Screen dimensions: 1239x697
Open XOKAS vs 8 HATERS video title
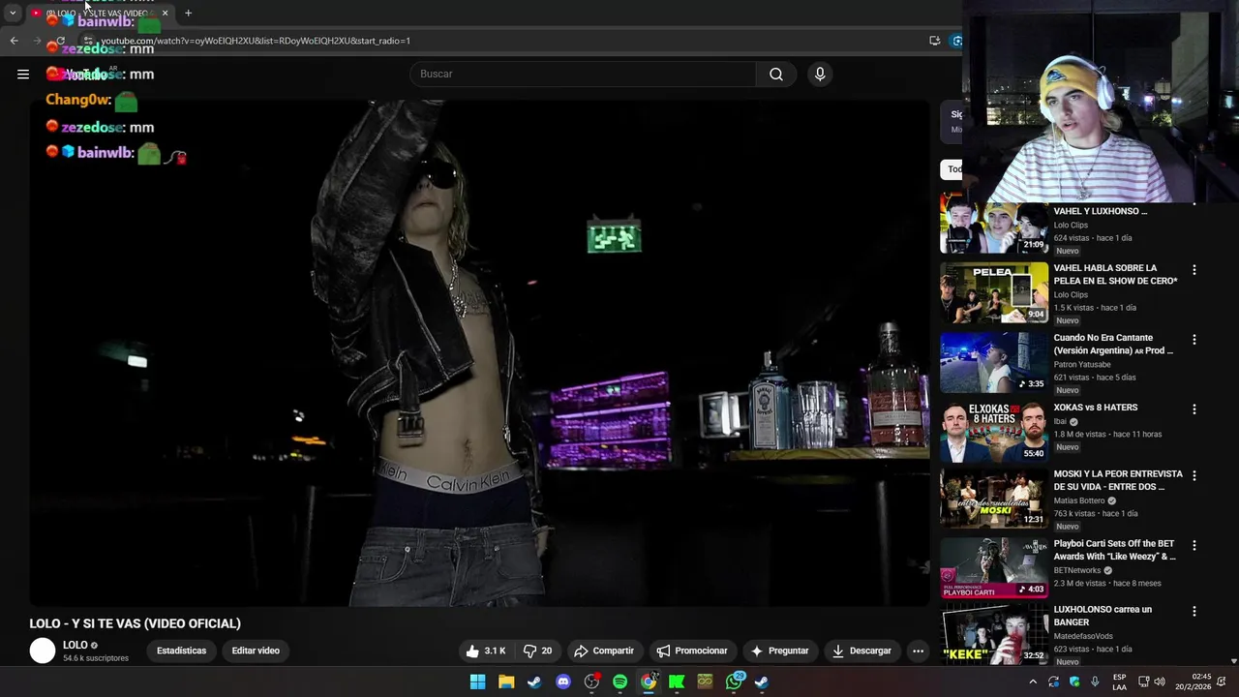1096,408
